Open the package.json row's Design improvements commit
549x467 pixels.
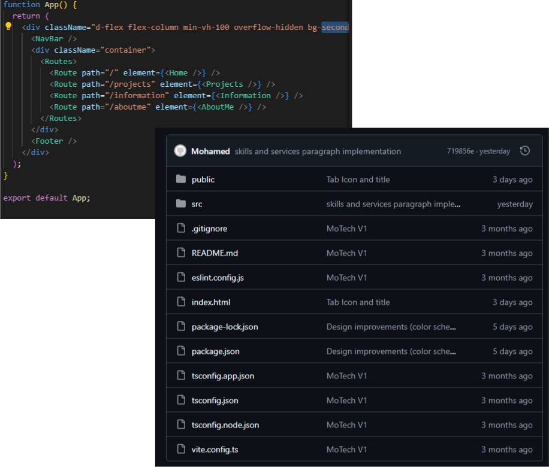(x=391, y=351)
